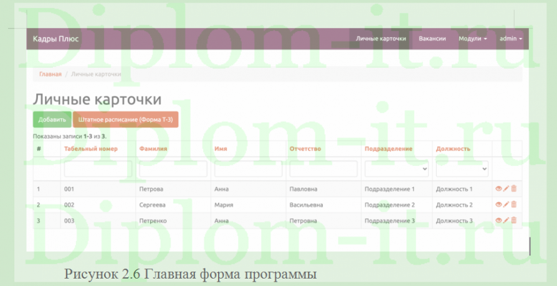Edit the Петрова record with pencil icon

click(x=506, y=189)
